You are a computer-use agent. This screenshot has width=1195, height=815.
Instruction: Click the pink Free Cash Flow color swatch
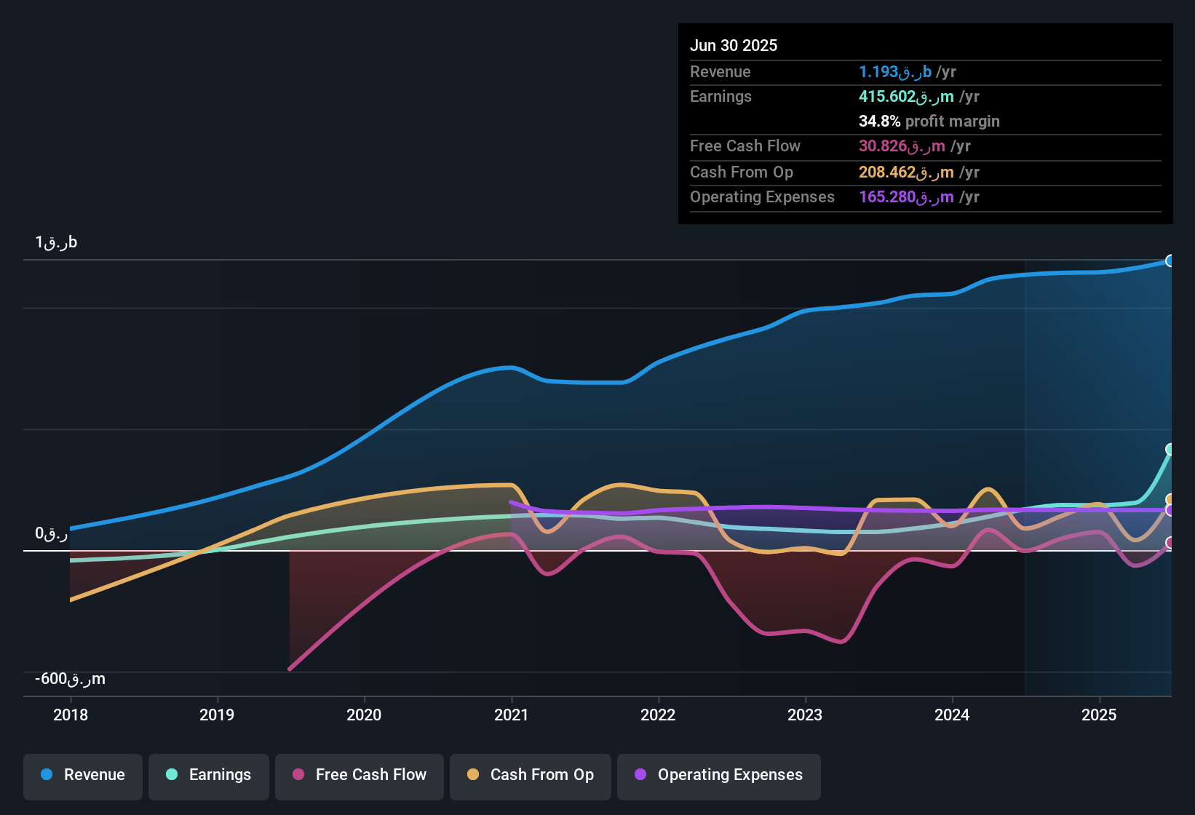pos(298,775)
